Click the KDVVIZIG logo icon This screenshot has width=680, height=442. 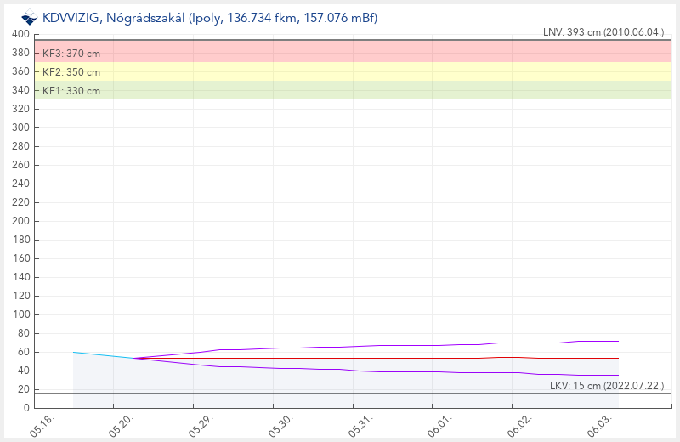coord(30,18)
